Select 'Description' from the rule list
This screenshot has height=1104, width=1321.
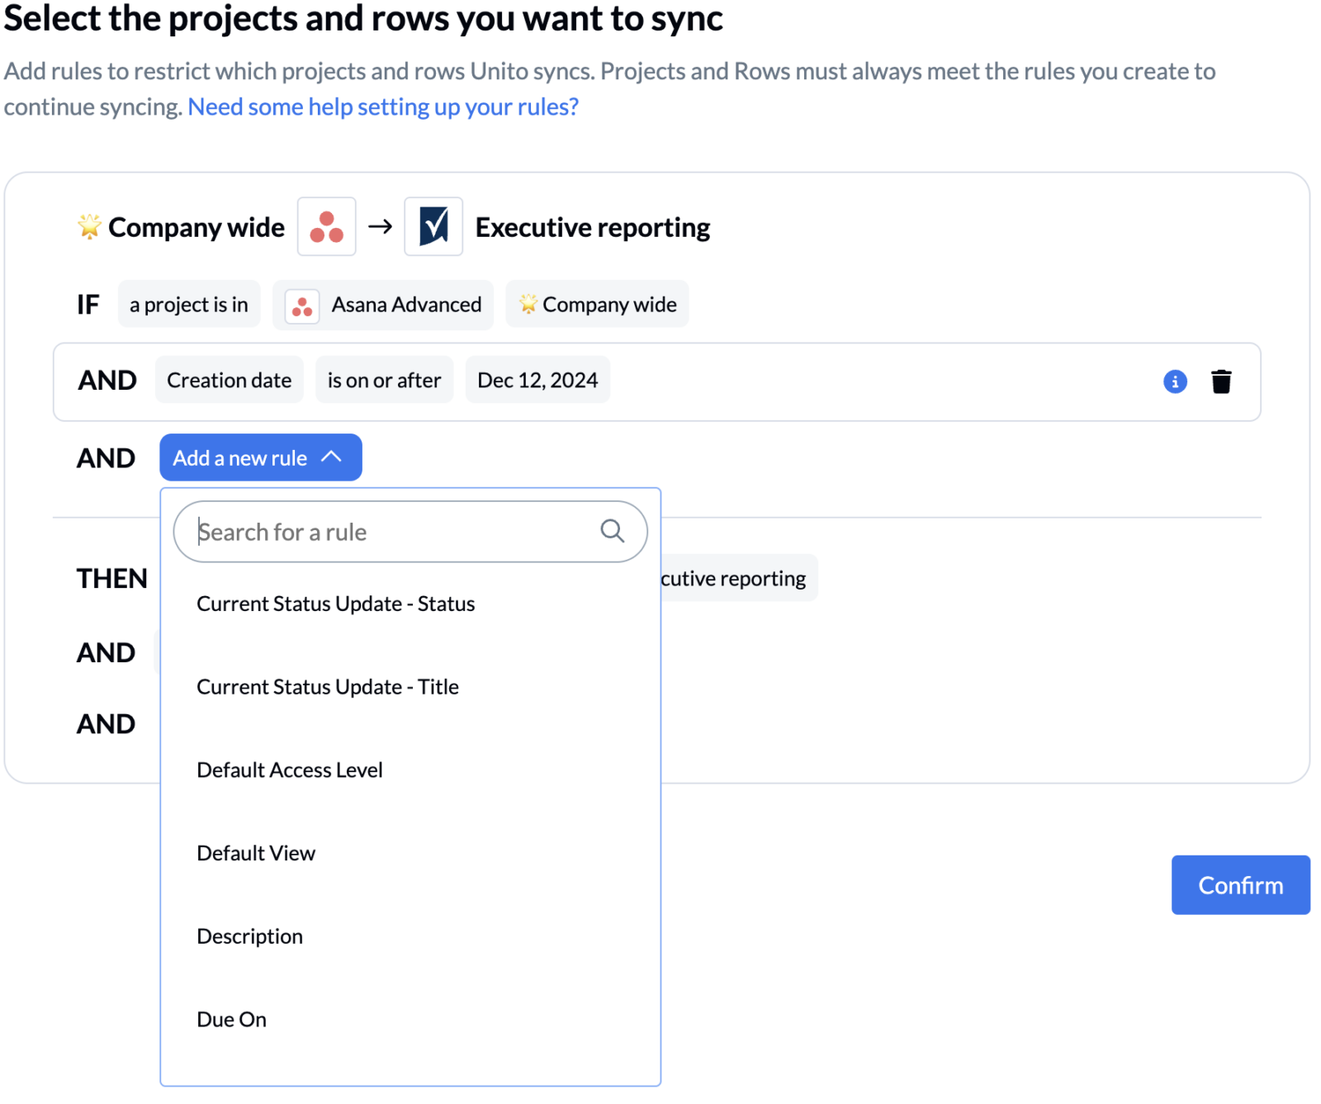pos(250,936)
